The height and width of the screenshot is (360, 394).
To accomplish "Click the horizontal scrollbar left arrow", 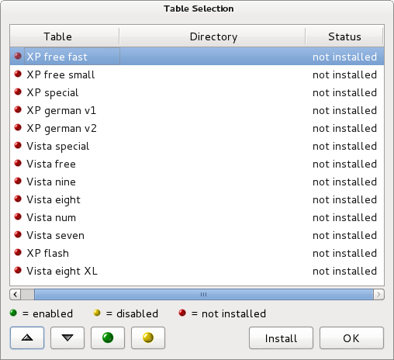I will click(16, 294).
